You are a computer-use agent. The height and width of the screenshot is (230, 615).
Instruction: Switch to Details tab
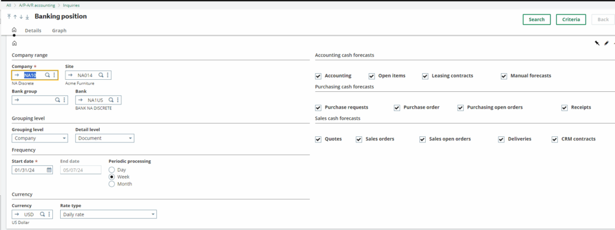33,30
